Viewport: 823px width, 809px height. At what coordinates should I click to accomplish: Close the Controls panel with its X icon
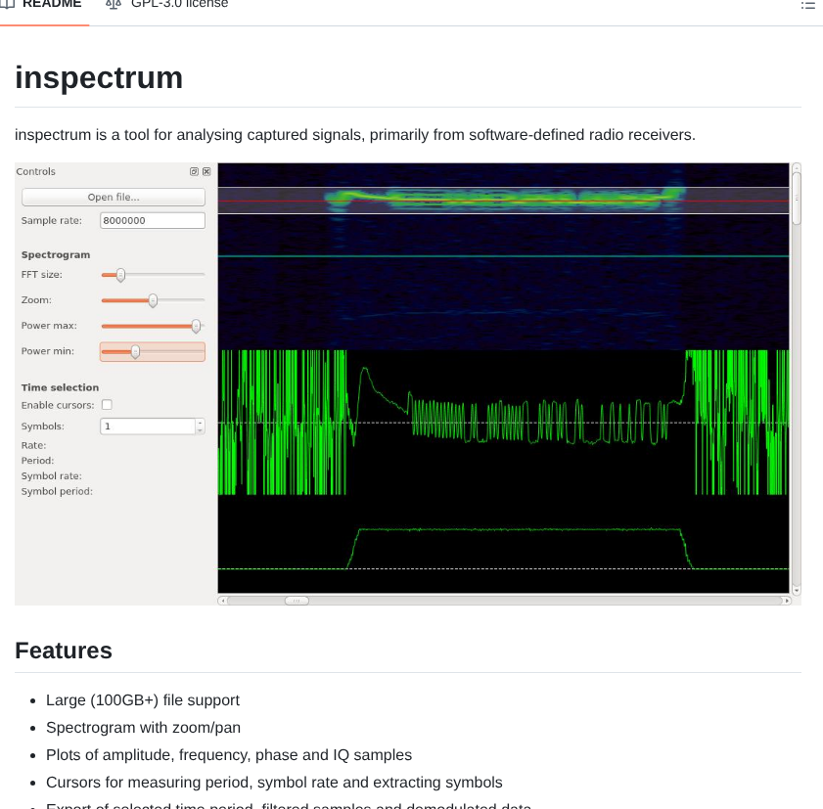(x=205, y=170)
